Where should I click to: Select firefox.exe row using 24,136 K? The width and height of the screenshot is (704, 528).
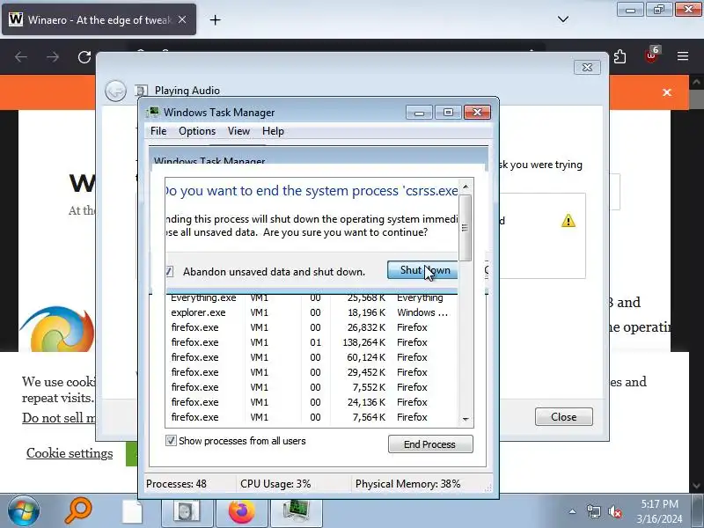pyautogui.click(x=311, y=402)
